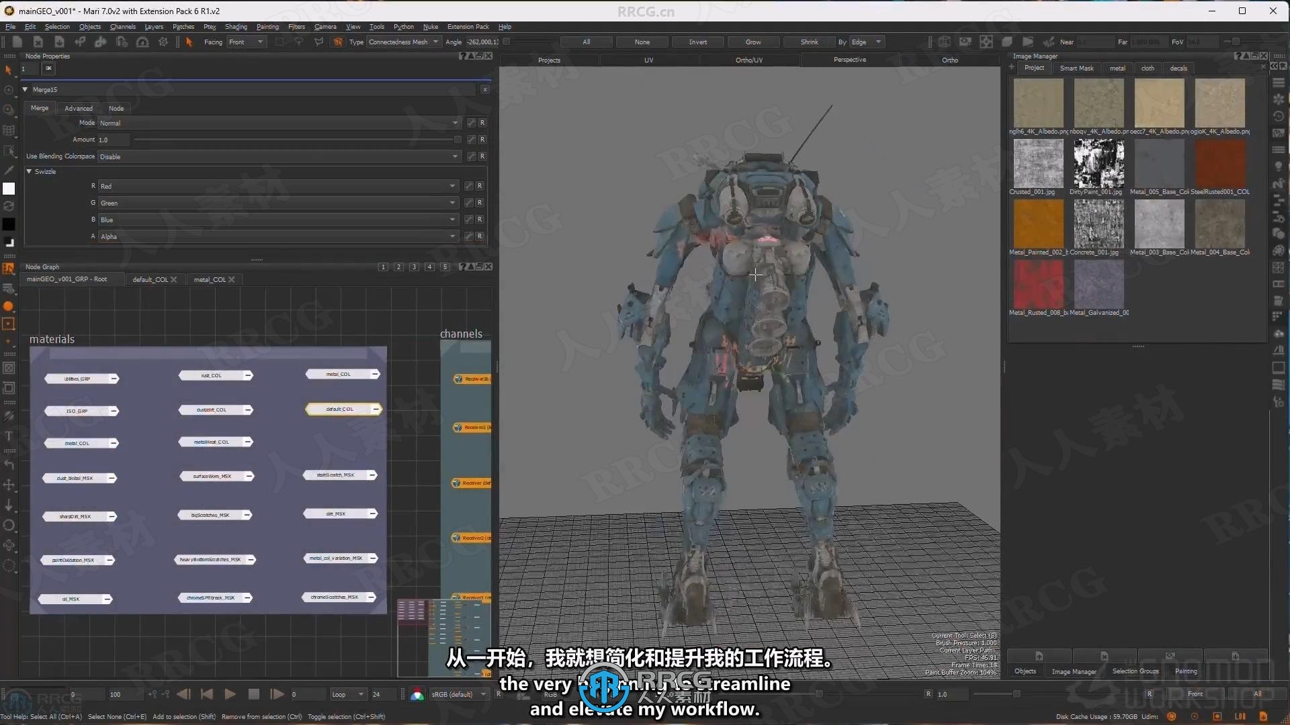Reset the Amount value with its R button
The height and width of the screenshot is (725, 1290).
(x=482, y=140)
